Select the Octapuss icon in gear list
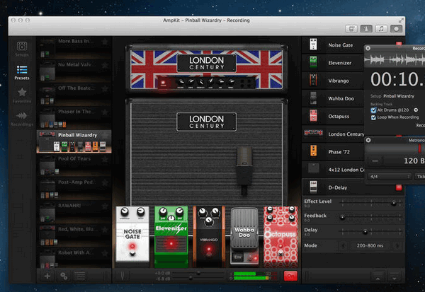 313,116
